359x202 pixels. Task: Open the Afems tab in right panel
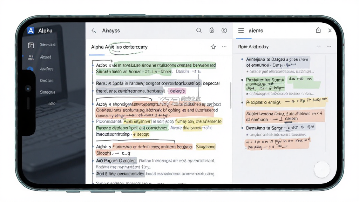tap(256, 31)
